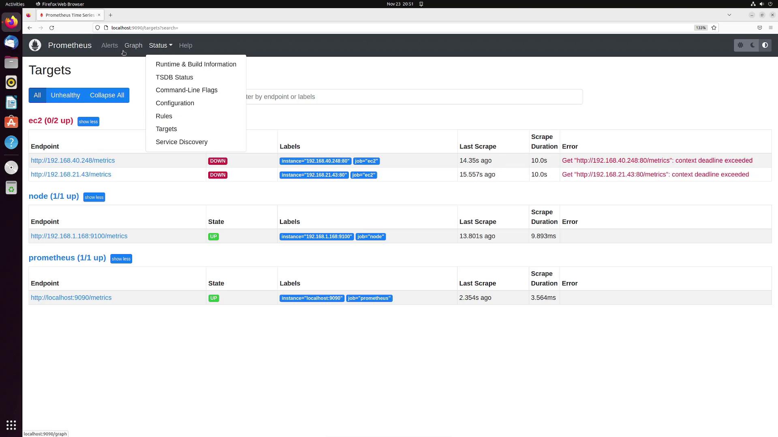This screenshot has width=778, height=437.
Task: Switch to dark theme moon icon
Action: pos(753,45)
